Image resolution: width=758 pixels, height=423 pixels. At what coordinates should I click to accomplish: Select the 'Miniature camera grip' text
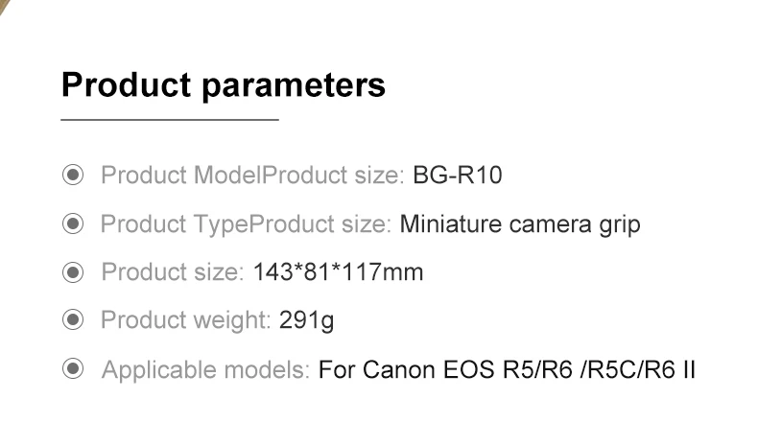519,225
